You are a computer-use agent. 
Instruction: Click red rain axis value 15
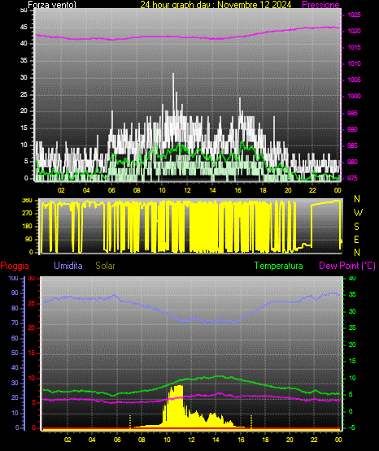32,353
